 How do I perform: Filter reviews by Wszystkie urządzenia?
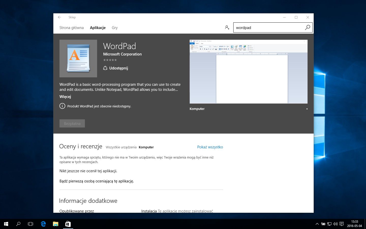(x=121, y=147)
